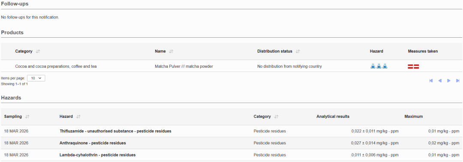Click Thifluzamide unauthorised substance hazard entry
Image resolution: width=463 pixels, height=162 pixels.
click(x=115, y=131)
